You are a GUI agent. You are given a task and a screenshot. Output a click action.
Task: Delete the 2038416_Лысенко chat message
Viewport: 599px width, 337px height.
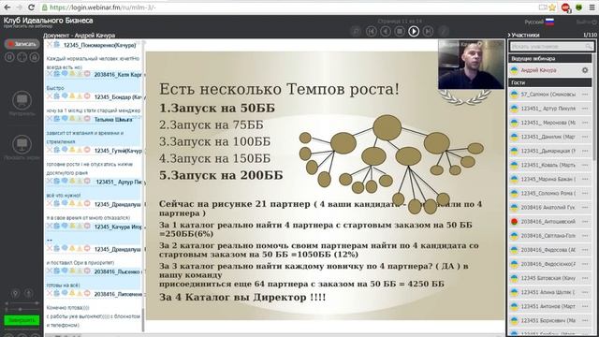point(50,271)
